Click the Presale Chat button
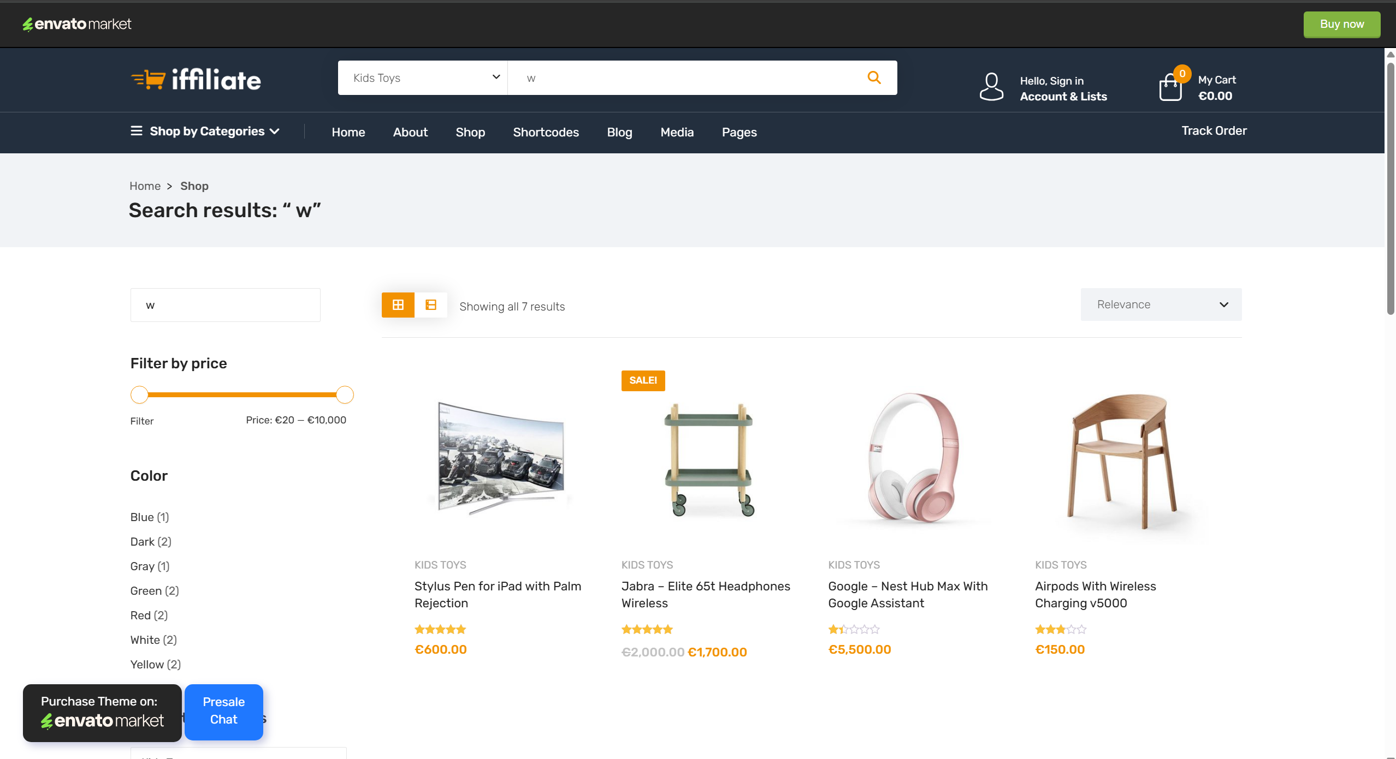Image resolution: width=1396 pixels, height=759 pixels. point(224,712)
